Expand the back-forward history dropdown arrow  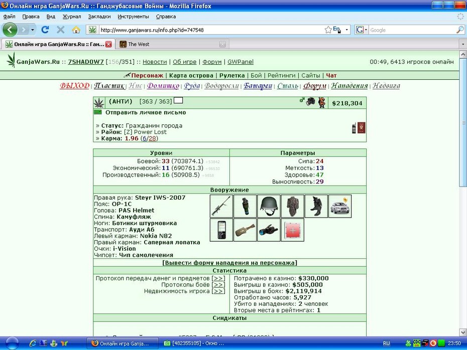click(33, 30)
